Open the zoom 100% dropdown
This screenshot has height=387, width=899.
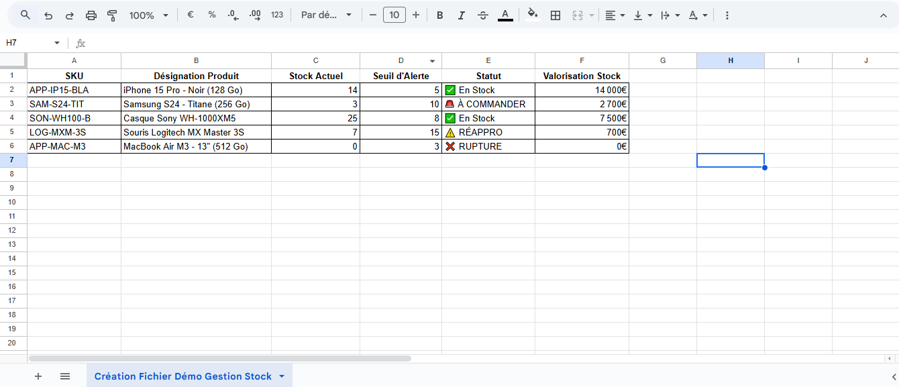[149, 15]
